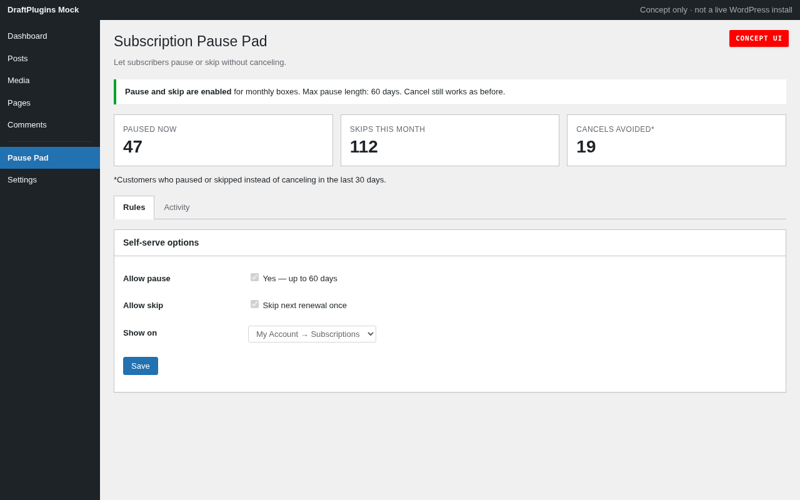This screenshot has width=800, height=500.
Task: Select the Pause Pad menu item
Action: coord(50,158)
